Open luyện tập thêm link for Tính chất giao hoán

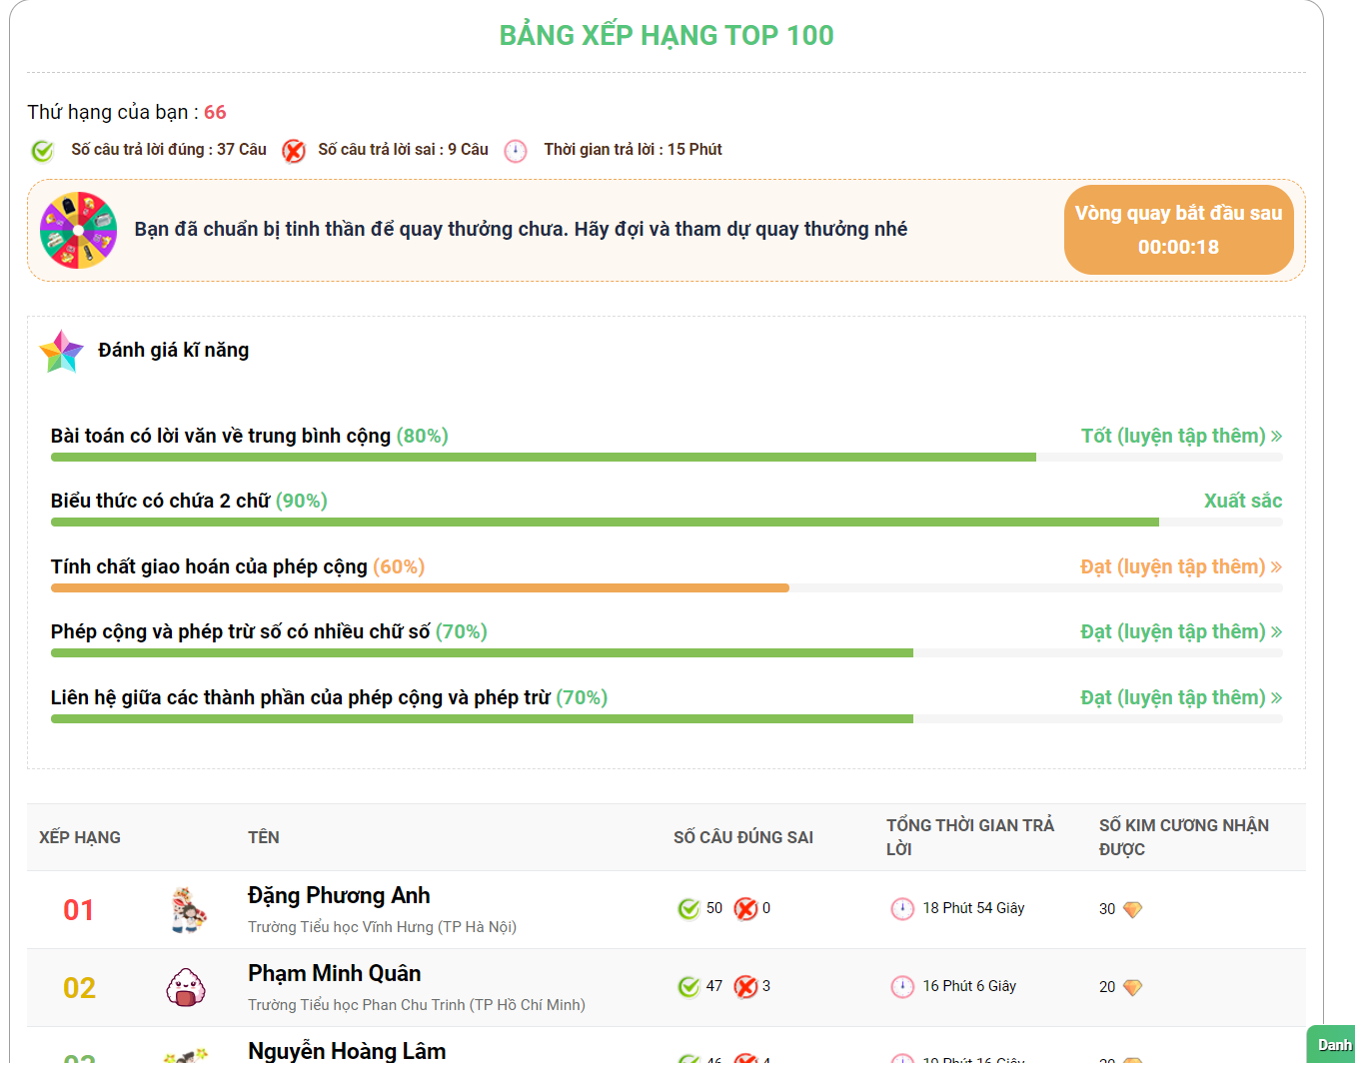click(1180, 567)
